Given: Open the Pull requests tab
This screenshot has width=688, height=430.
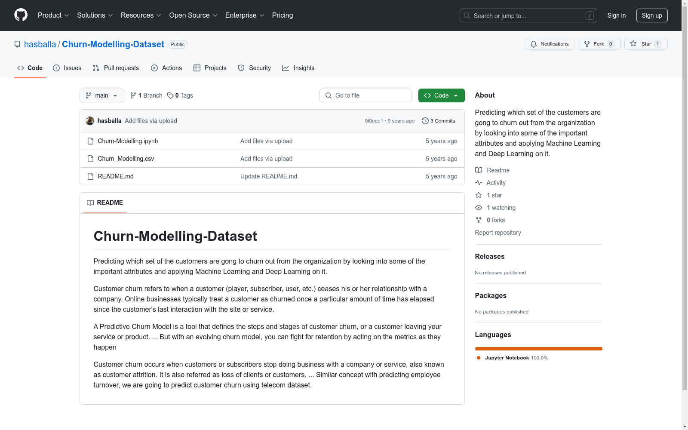Looking at the screenshot, I should click(116, 68).
